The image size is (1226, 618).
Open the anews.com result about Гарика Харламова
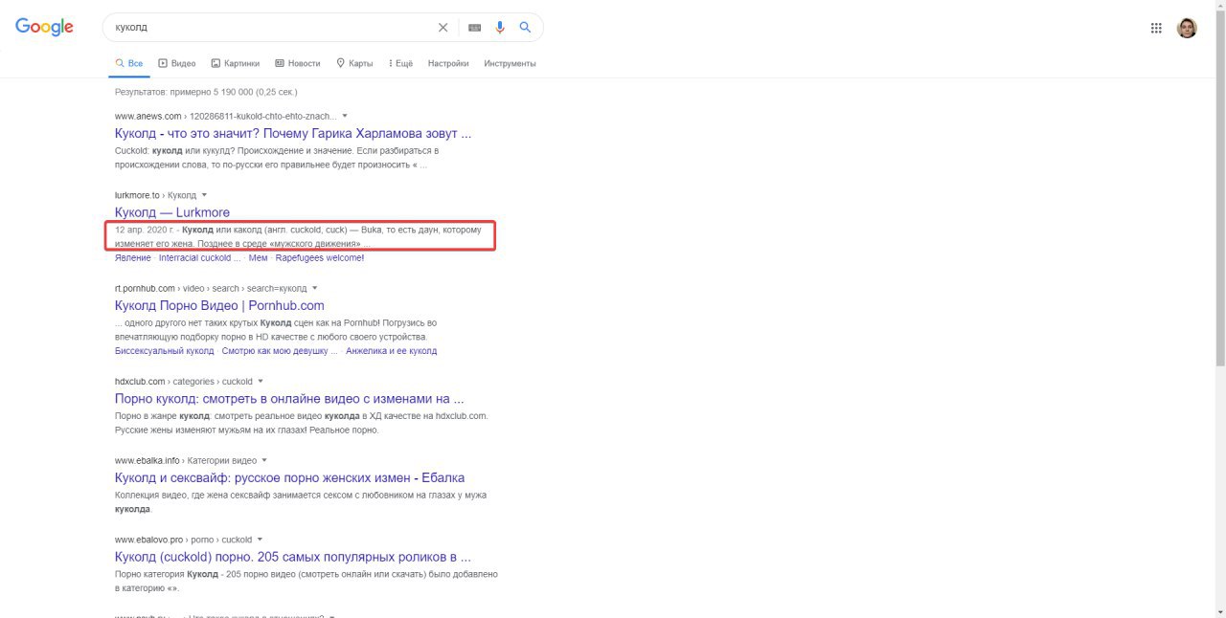coord(293,133)
